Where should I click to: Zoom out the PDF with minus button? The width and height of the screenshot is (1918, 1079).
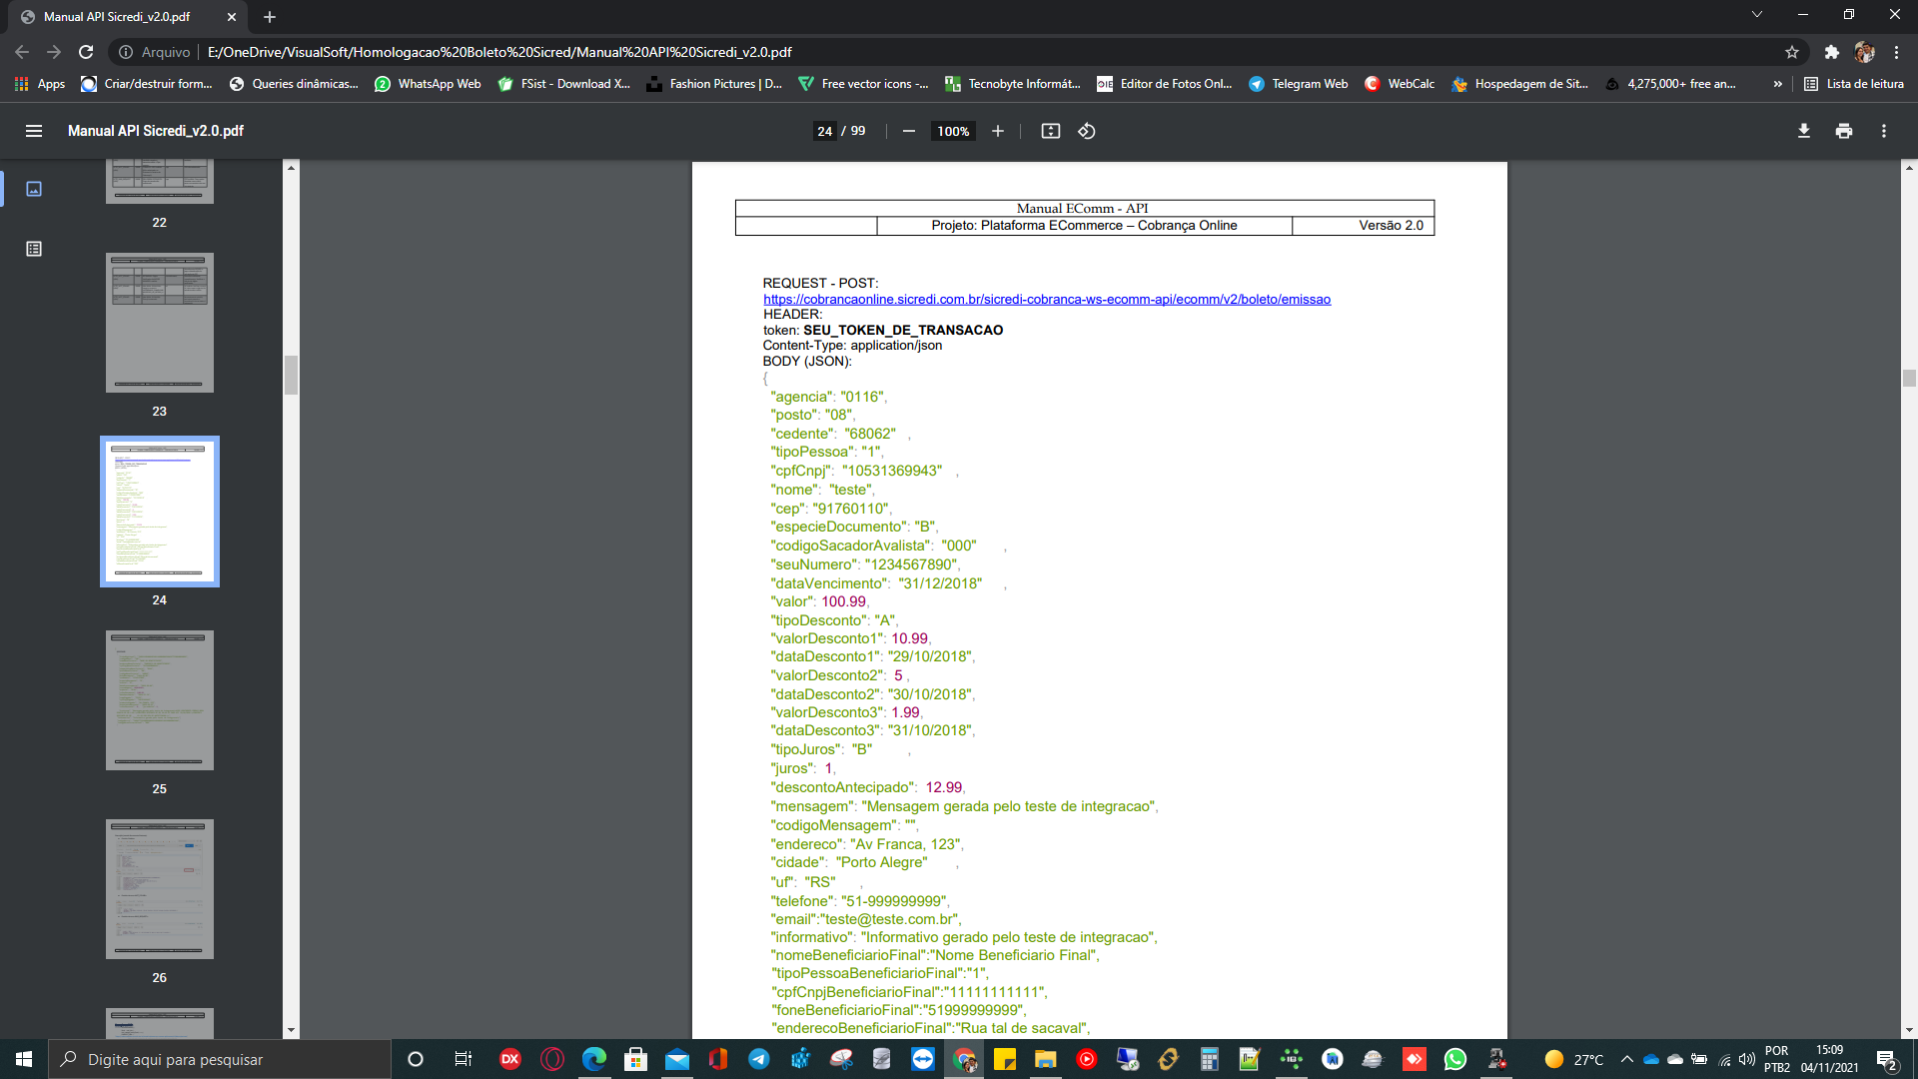(x=909, y=131)
